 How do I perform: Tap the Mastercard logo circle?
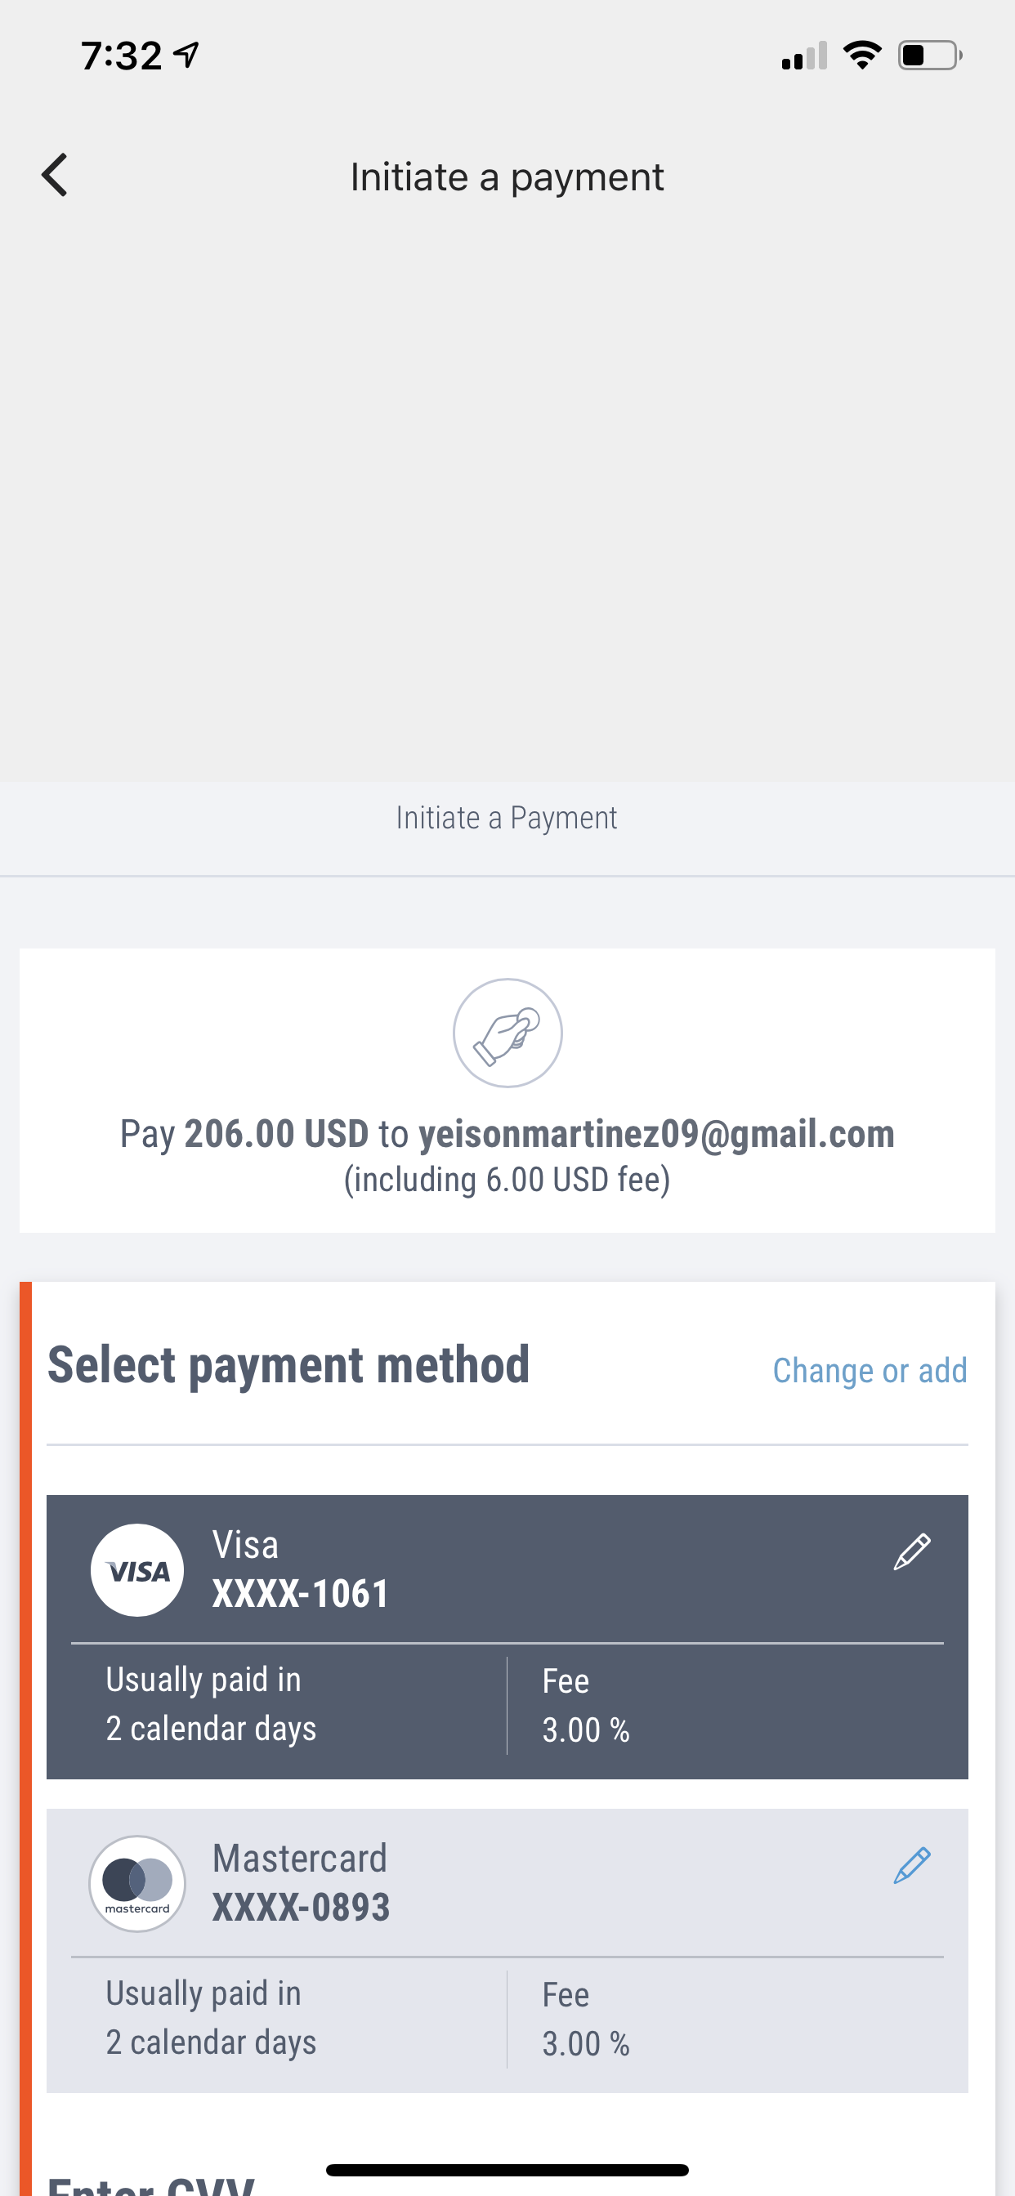click(137, 1884)
